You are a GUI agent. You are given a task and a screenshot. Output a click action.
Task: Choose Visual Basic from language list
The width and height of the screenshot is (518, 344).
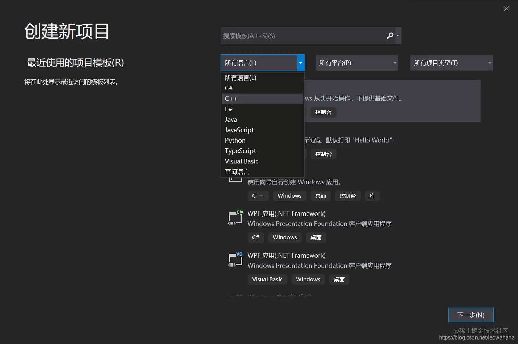[262, 161]
